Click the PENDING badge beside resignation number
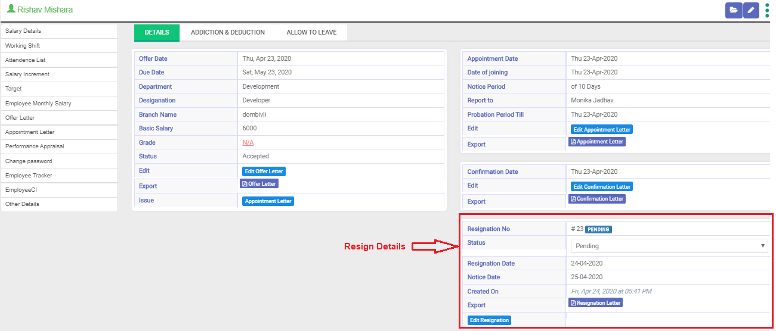 click(598, 229)
